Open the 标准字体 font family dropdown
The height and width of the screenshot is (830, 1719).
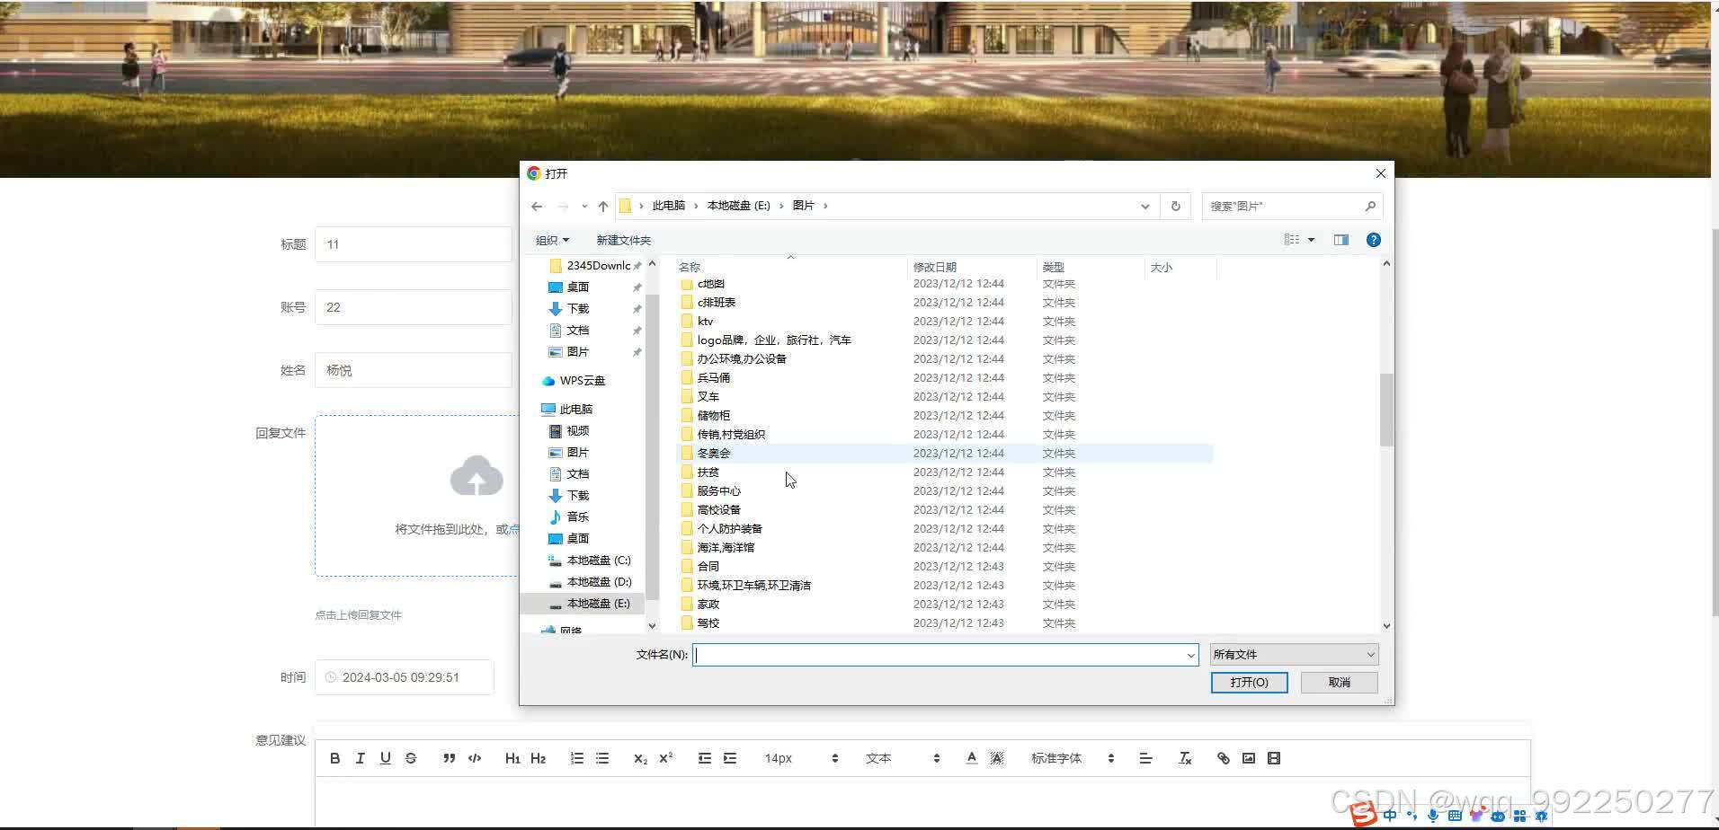(1072, 758)
